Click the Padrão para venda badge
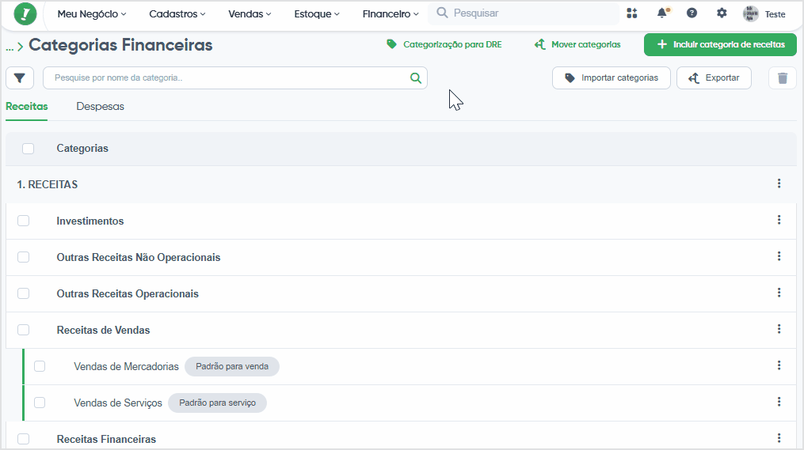Image resolution: width=804 pixels, height=450 pixels. pyautogui.click(x=232, y=366)
